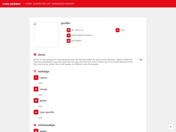Click the person icon beside NORTHERN CYPRUS
Viewport: 176px width, 132px height.
tap(68, 35)
